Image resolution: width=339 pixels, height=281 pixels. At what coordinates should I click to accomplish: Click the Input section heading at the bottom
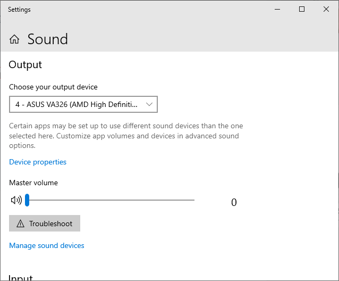[21, 277]
